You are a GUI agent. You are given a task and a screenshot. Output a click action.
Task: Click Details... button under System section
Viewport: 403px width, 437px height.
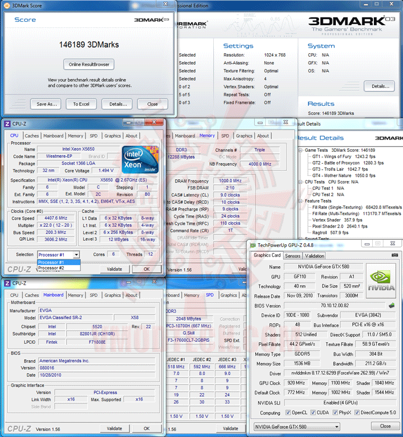pyautogui.click(x=379, y=86)
